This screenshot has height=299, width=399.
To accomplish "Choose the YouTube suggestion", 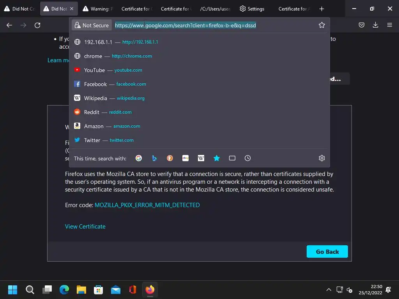I will tap(199, 70).
